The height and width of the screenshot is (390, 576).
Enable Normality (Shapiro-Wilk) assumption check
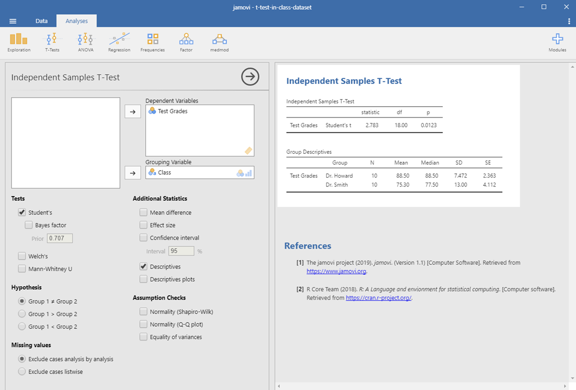143,311
